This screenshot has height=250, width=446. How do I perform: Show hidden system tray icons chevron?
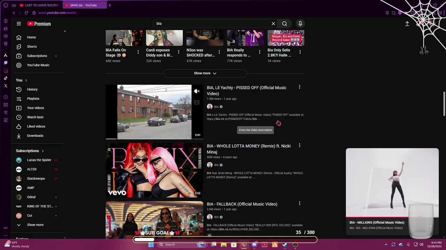pos(386,244)
